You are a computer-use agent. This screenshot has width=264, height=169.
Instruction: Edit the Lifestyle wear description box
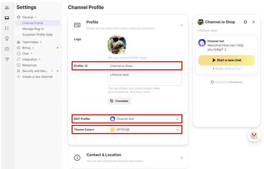click(145, 78)
